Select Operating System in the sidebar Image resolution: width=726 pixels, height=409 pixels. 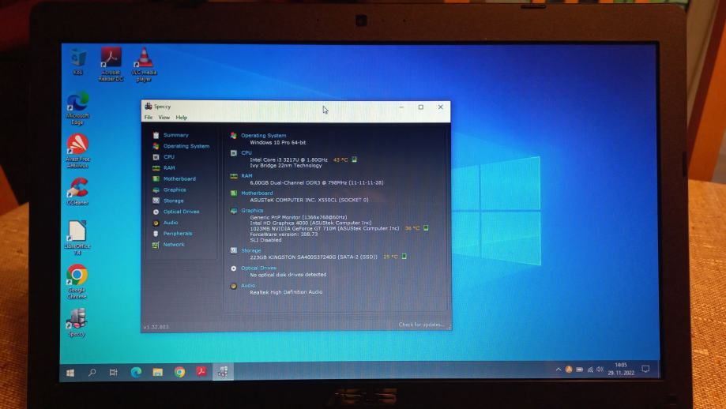(x=186, y=146)
